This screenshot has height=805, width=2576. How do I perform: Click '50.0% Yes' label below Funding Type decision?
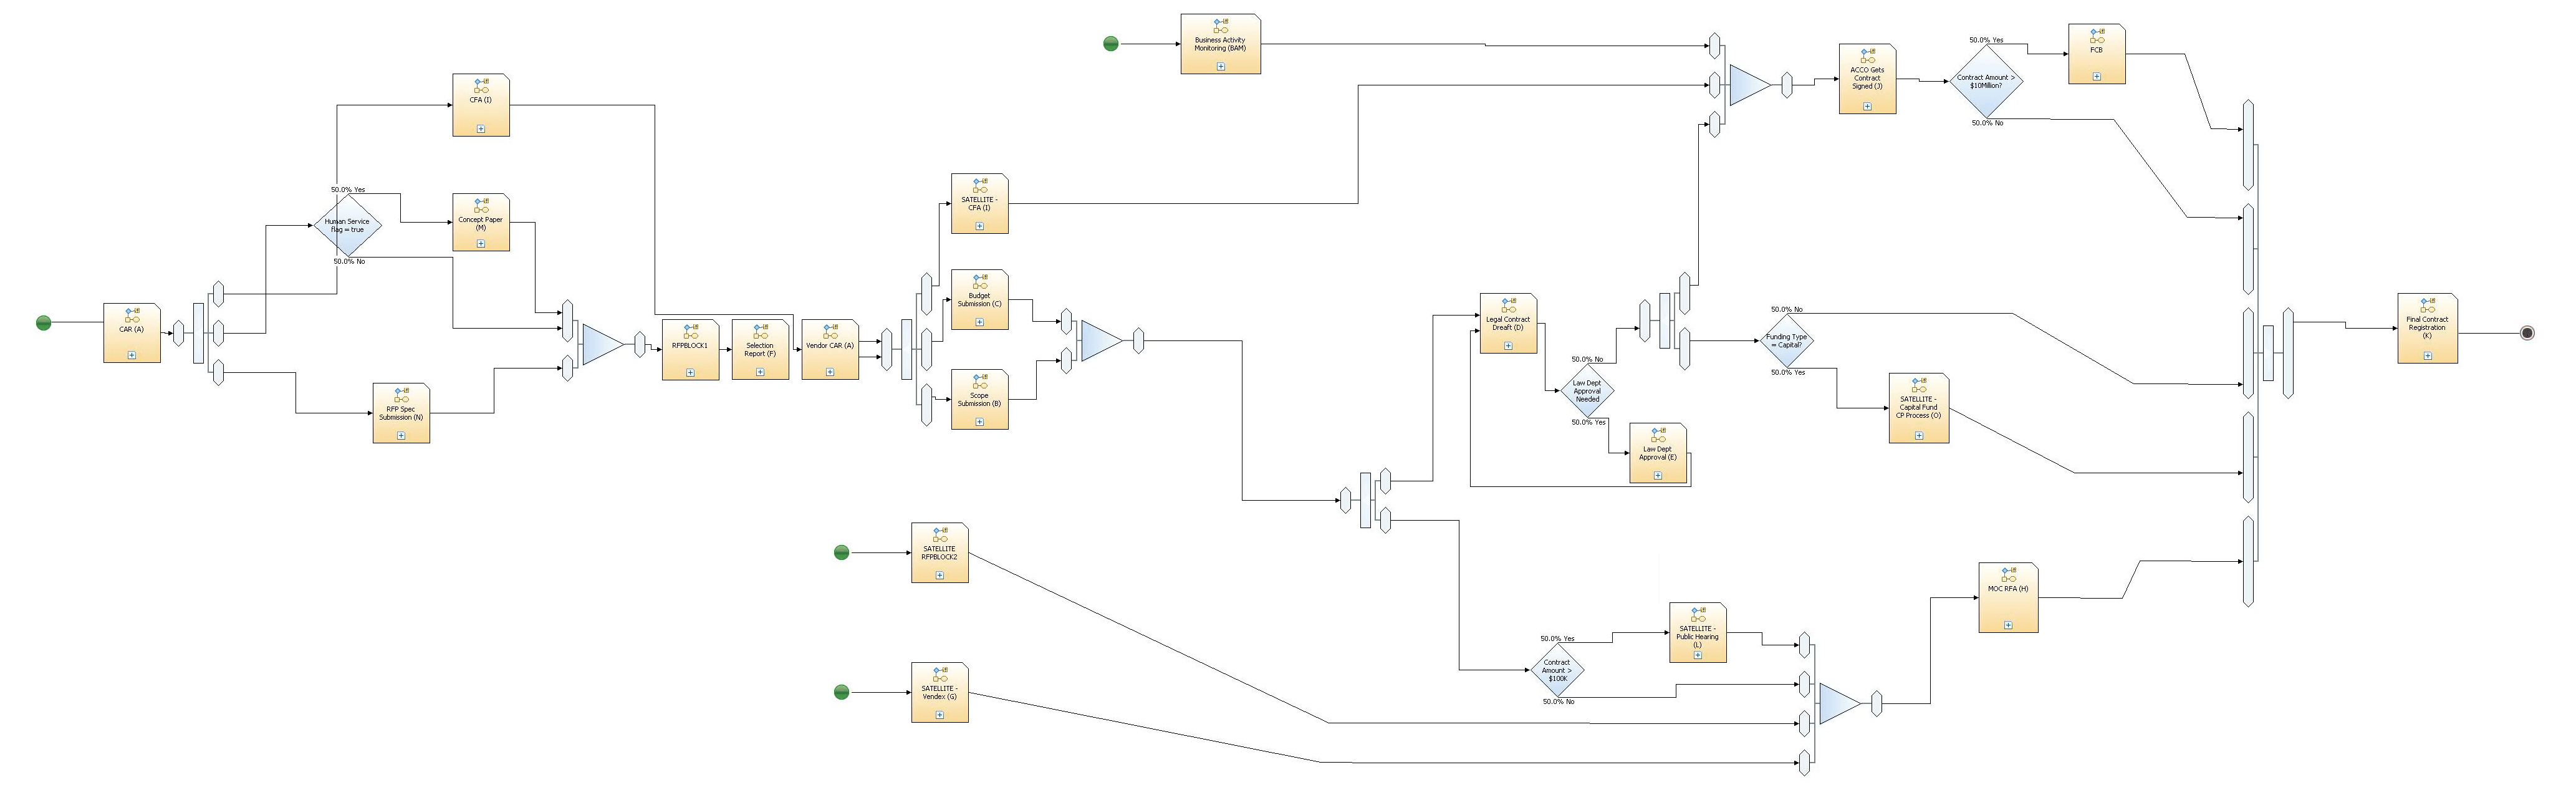[x=1788, y=372]
